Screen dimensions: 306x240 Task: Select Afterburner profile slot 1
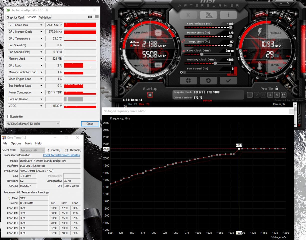click(x=250, y=95)
